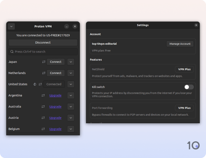Toggle the Kill switch on
Viewport: 206px width, 158px height.
(189, 87)
